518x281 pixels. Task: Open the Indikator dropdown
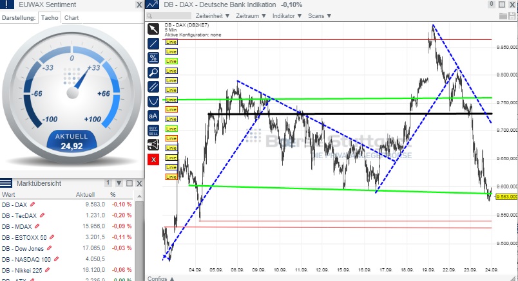click(287, 16)
